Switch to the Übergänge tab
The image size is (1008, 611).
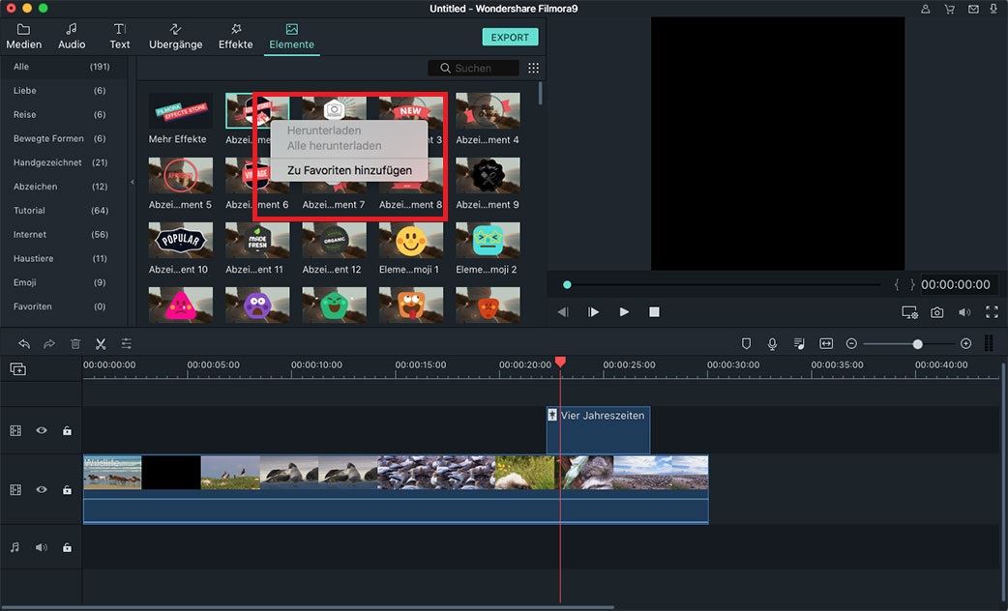click(x=175, y=37)
